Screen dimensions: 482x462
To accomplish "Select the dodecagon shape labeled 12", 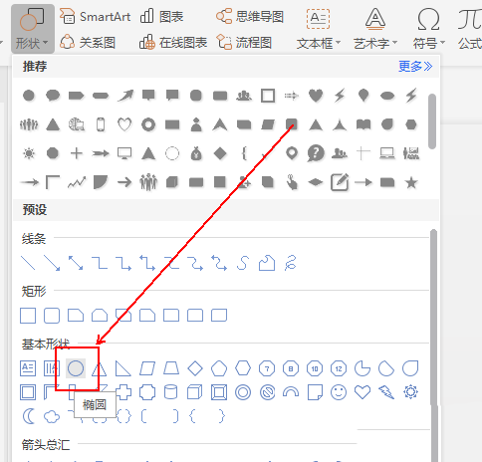I will coord(339,368).
